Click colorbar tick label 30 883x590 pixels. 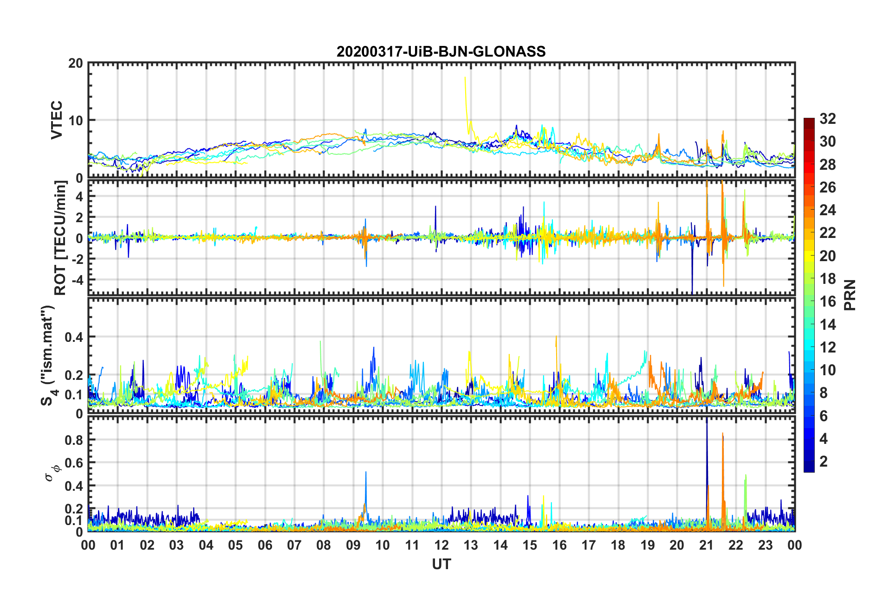[x=828, y=141]
